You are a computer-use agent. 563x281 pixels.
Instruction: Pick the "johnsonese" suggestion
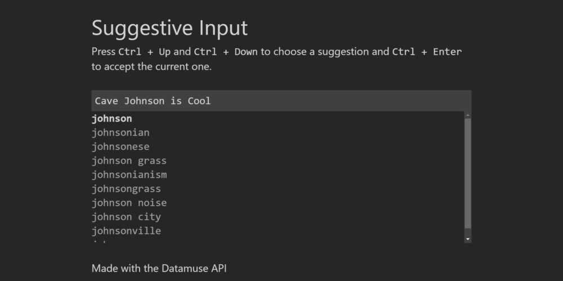click(x=120, y=147)
